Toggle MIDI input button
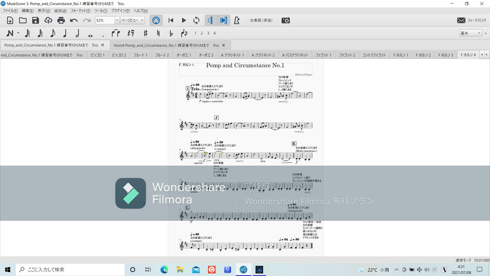The image size is (490, 276). (156, 20)
